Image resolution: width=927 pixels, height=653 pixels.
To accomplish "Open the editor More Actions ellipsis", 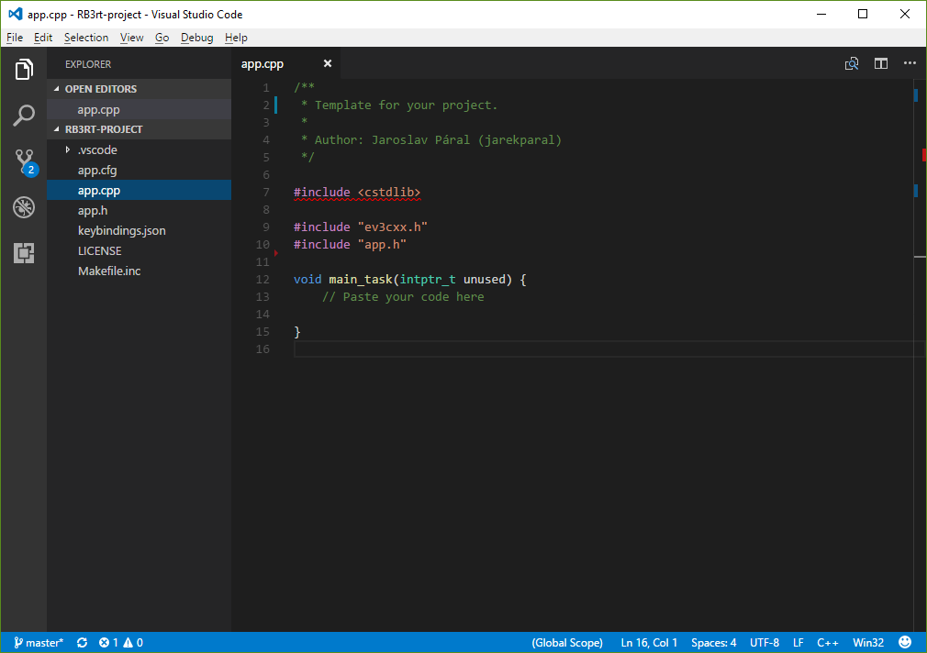I will [910, 63].
